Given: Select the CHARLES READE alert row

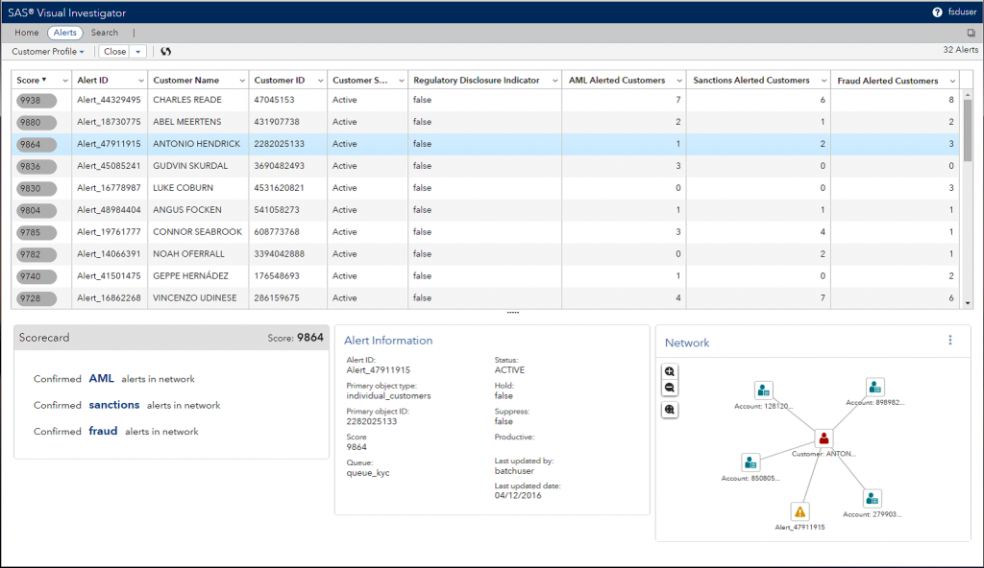Looking at the screenshot, I should tap(186, 100).
